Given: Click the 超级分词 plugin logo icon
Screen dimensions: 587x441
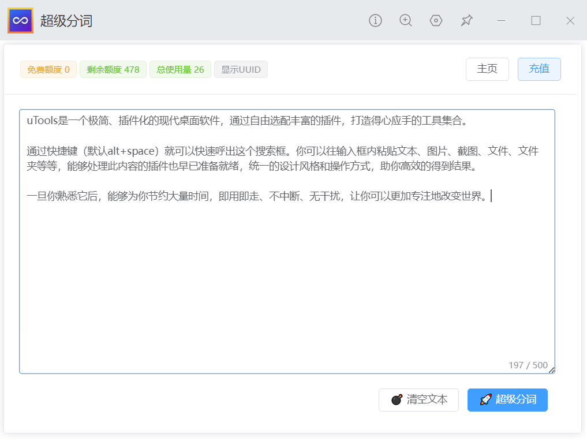Looking at the screenshot, I should (20, 21).
